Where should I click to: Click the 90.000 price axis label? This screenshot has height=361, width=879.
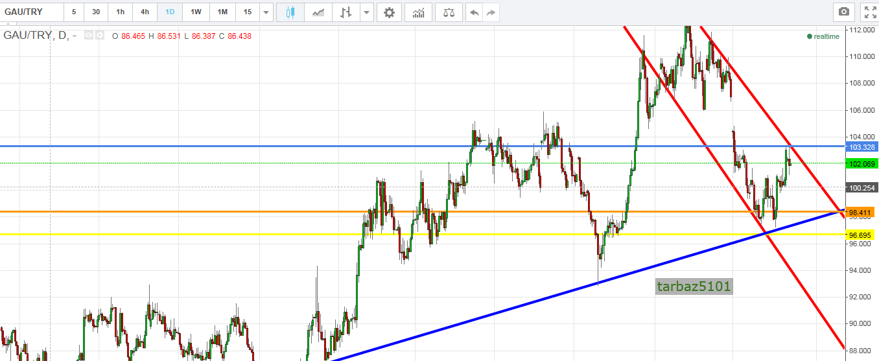[x=861, y=323]
